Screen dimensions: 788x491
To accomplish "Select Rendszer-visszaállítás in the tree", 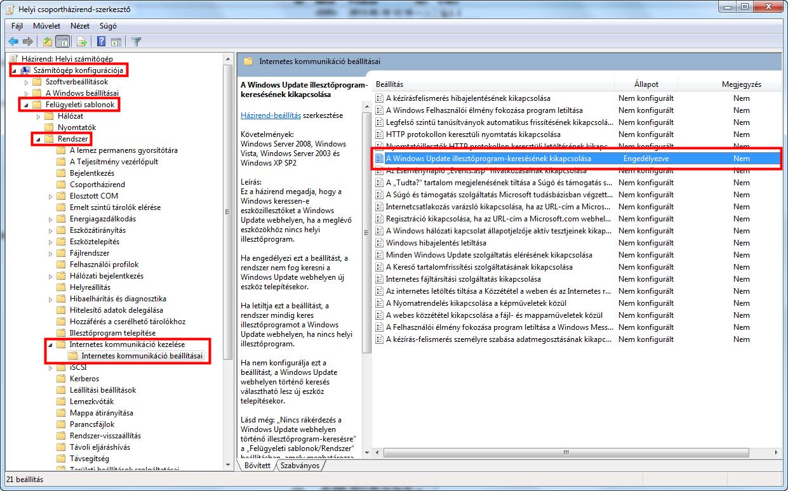I will pyautogui.click(x=105, y=436).
